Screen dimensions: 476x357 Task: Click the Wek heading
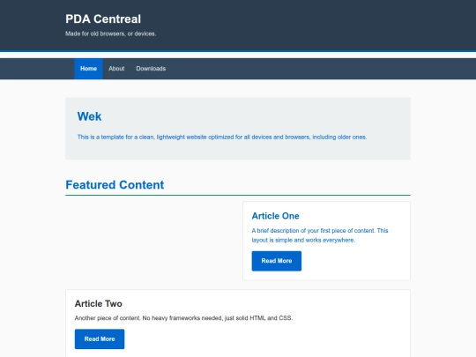[89, 116]
